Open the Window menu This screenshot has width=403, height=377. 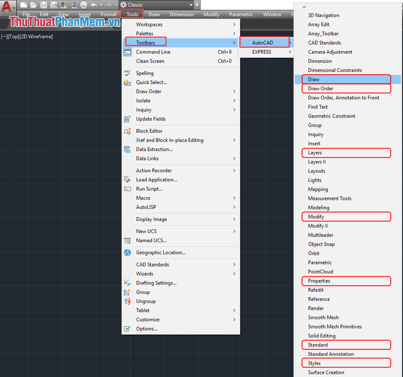point(272,14)
